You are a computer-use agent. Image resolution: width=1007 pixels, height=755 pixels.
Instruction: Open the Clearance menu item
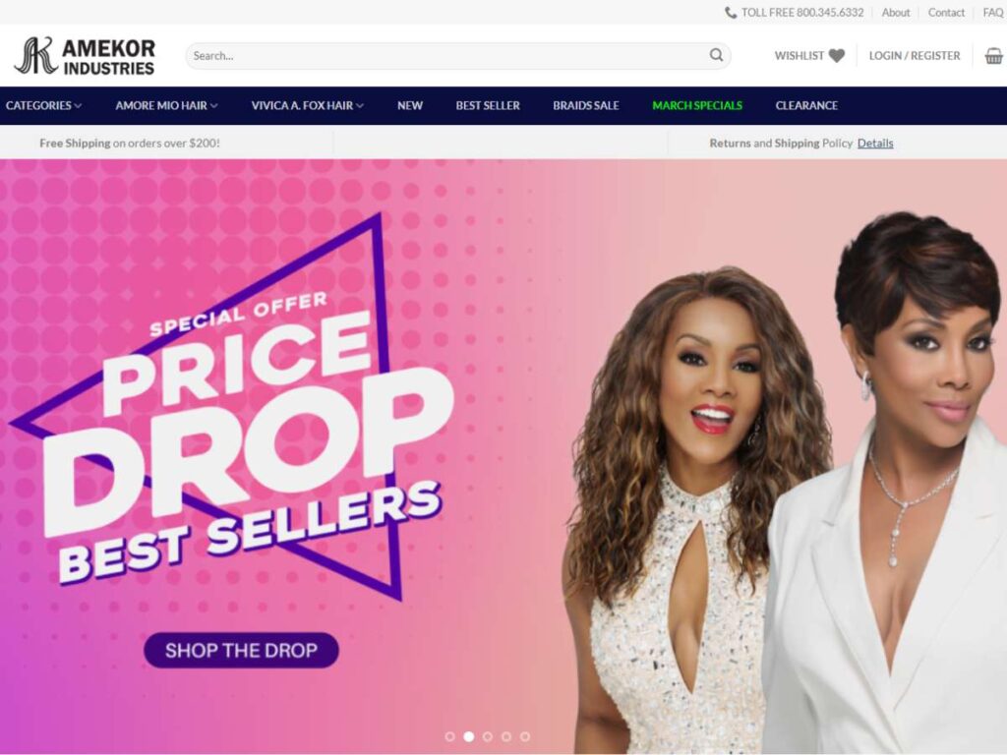[806, 105]
